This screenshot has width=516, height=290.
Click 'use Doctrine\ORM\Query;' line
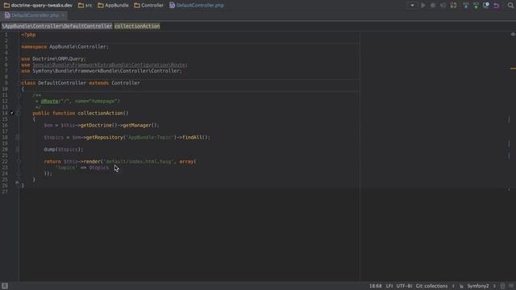point(54,59)
